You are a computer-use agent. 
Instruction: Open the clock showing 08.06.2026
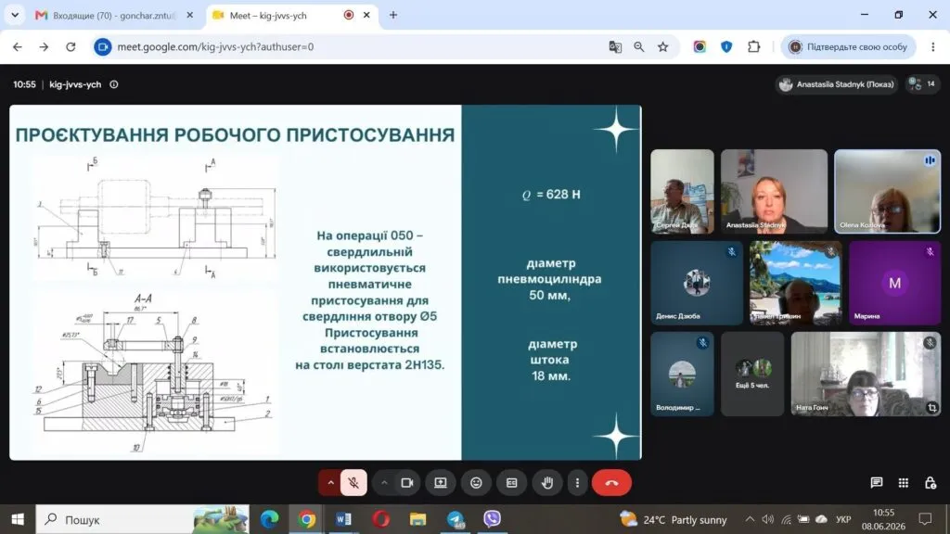pos(884,519)
